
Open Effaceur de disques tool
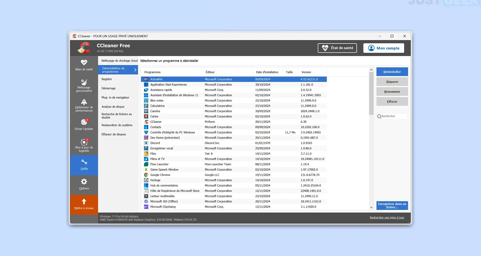(118, 134)
